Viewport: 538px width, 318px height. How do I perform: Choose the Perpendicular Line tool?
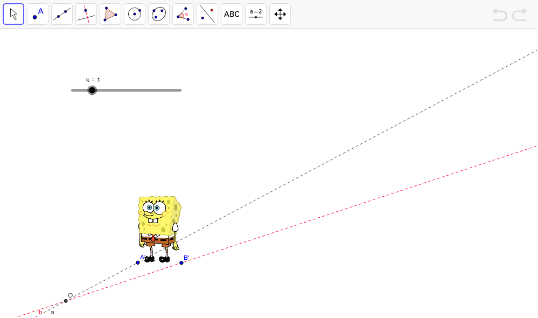tap(86, 14)
